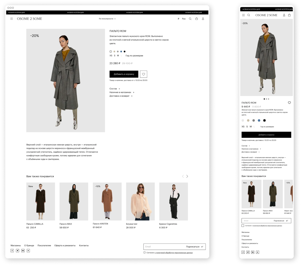Open the user account icon in mobile header

pos(284,15)
